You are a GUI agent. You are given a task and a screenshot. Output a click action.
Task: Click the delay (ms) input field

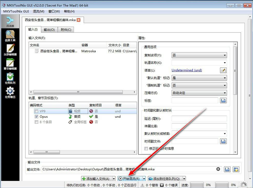(199, 119)
